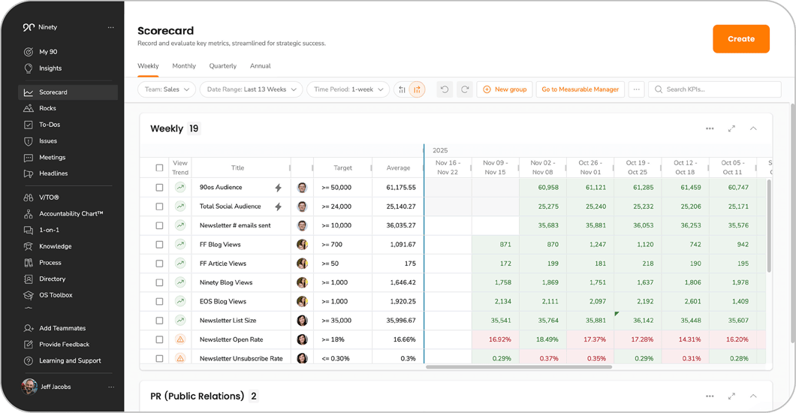The height and width of the screenshot is (413, 796).
Task: Open the three-dot menu of the PR group
Action: (x=710, y=396)
